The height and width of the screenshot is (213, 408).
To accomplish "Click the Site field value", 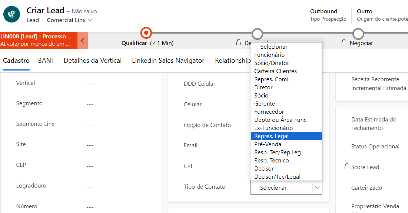I will pyautogui.click(x=90, y=145).
